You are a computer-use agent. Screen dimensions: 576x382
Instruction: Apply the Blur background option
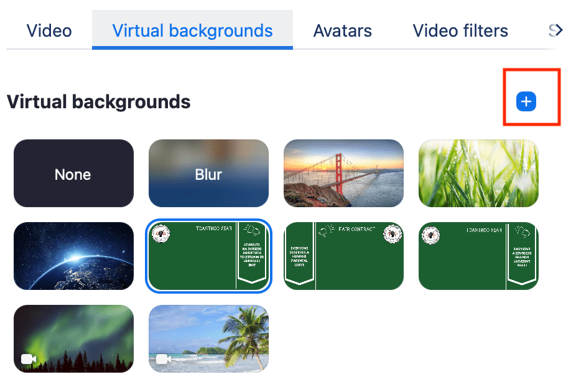[208, 174]
